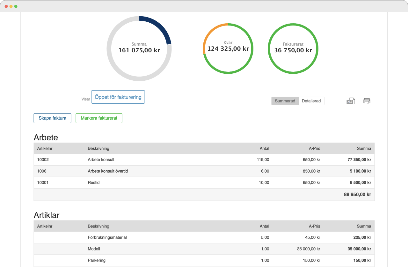Image resolution: width=408 pixels, height=267 pixels.
Task: Open the 'Öppet för fakturering' filter dropdown
Action: click(118, 97)
